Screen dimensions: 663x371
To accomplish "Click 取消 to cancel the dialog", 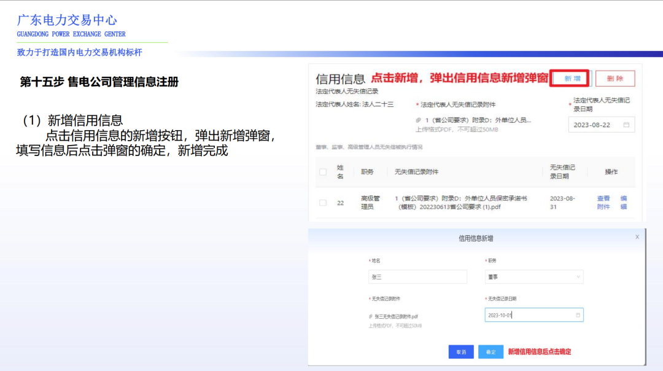I will 461,351.
